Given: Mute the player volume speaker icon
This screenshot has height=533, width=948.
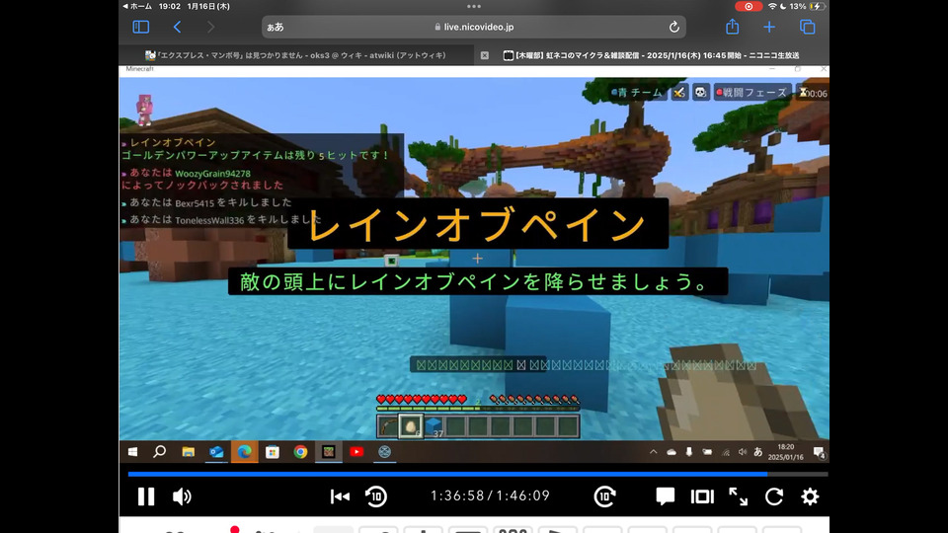Looking at the screenshot, I should (182, 496).
